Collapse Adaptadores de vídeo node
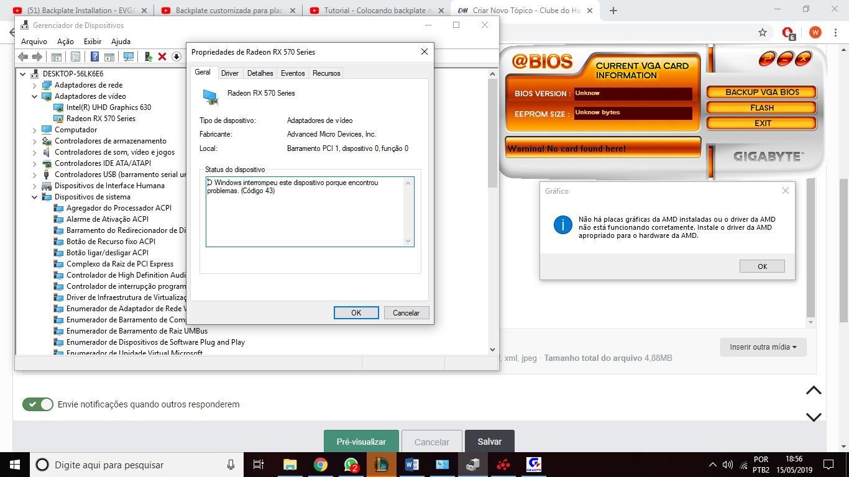This screenshot has height=477, width=849. tap(35, 96)
